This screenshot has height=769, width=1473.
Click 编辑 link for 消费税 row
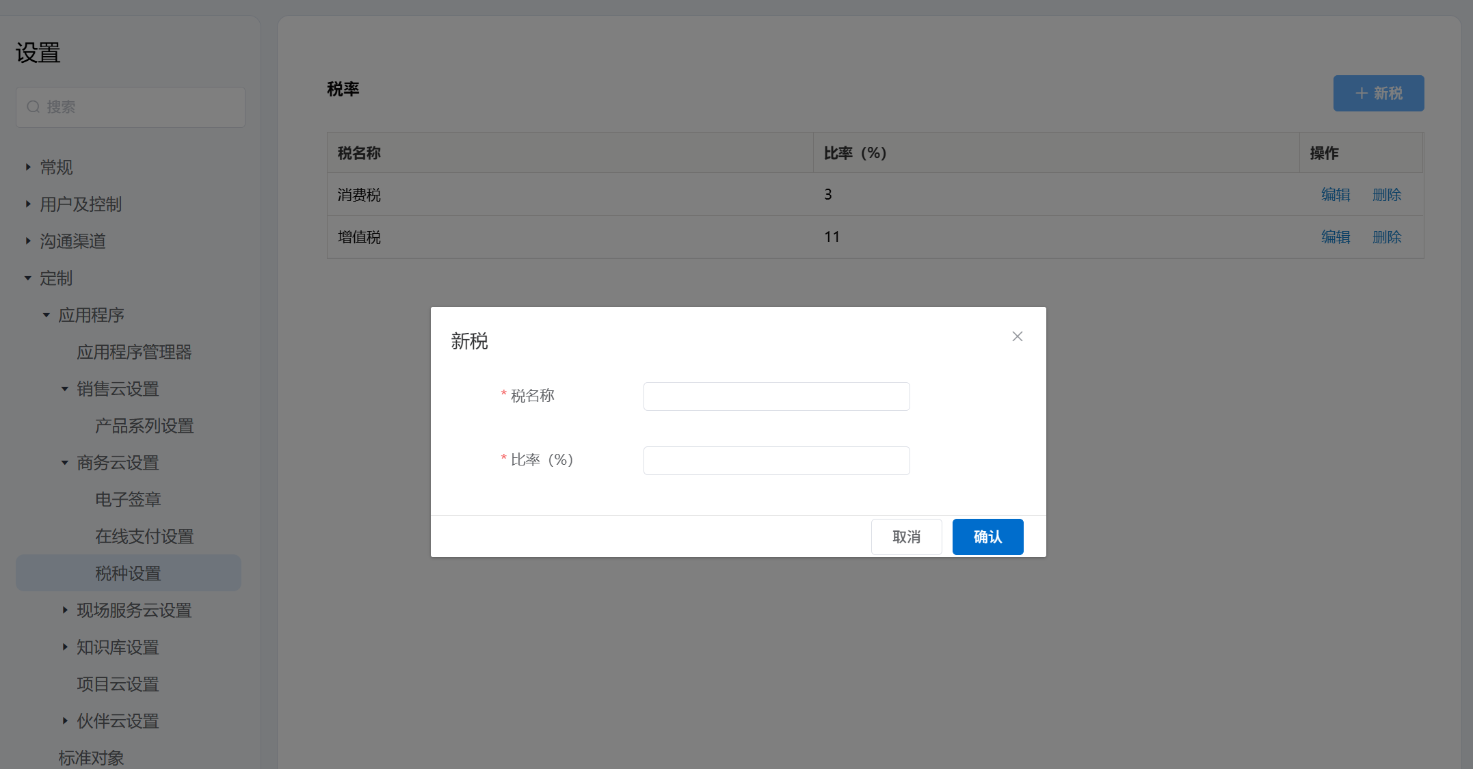pyautogui.click(x=1335, y=195)
